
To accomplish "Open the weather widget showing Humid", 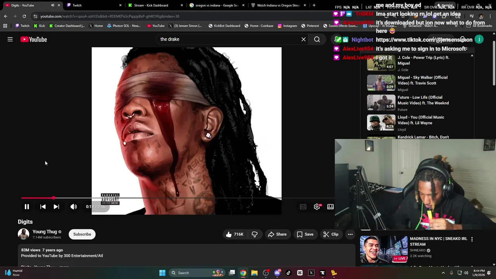I will [13, 273].
